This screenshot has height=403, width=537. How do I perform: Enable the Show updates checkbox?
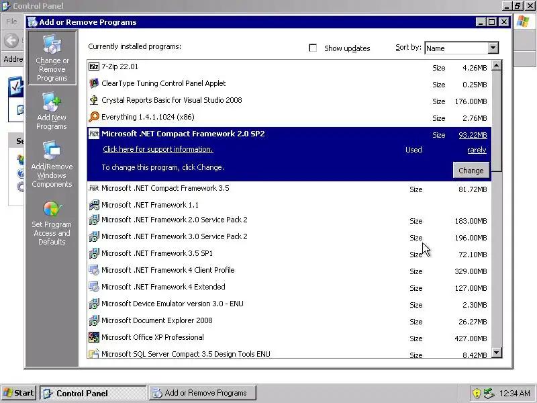tap(313, 48)
